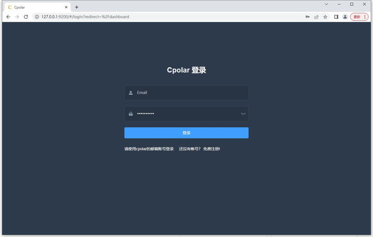Click the browser forward arrow
The width and height of the screenshot is (373, 237).
pyautogui.click(x=17, y=17)
